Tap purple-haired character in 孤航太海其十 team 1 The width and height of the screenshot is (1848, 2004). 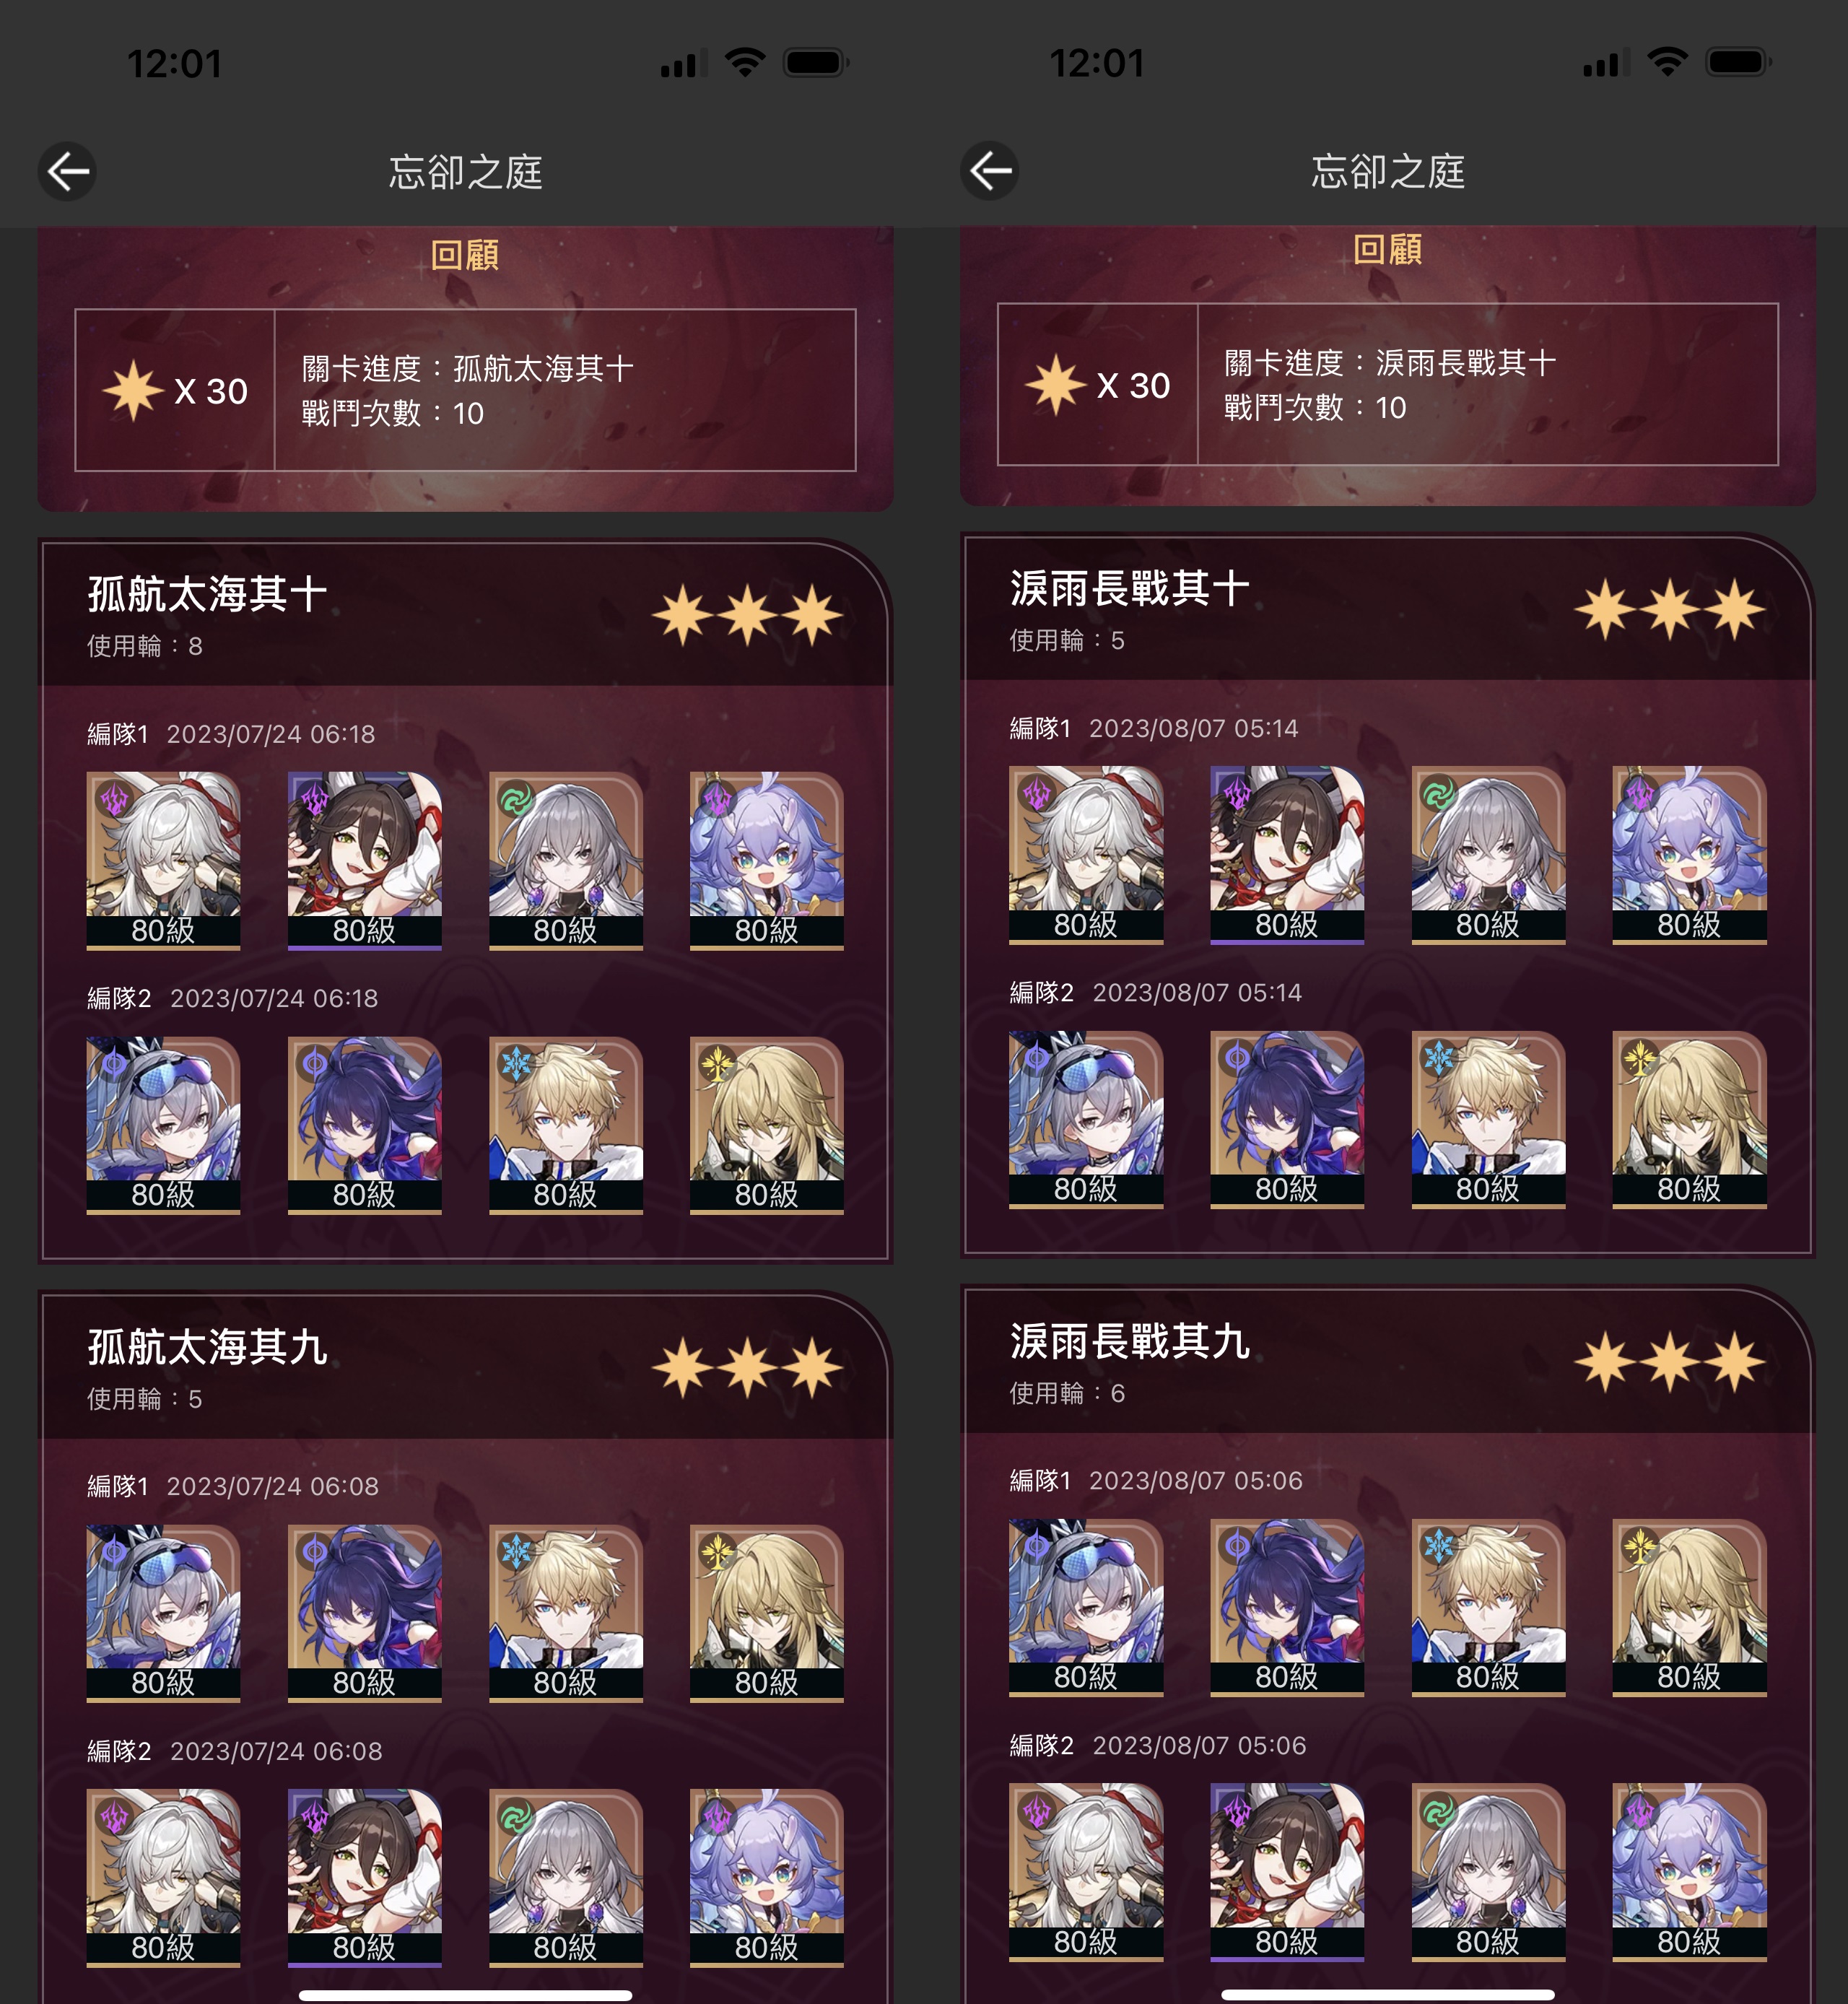(x=767, y=860)
